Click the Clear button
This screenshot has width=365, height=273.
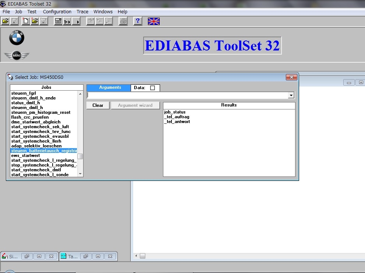tap(98, 105)
